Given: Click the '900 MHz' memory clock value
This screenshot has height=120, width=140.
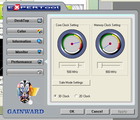Looking at the screenshot, I should pos(111,72).
